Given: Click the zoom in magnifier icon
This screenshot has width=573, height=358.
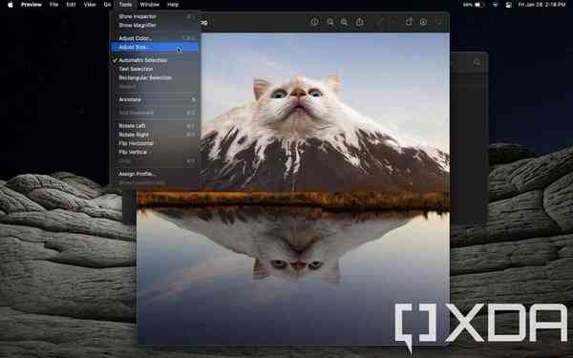Looking at the screenshot, I should 344,22.
